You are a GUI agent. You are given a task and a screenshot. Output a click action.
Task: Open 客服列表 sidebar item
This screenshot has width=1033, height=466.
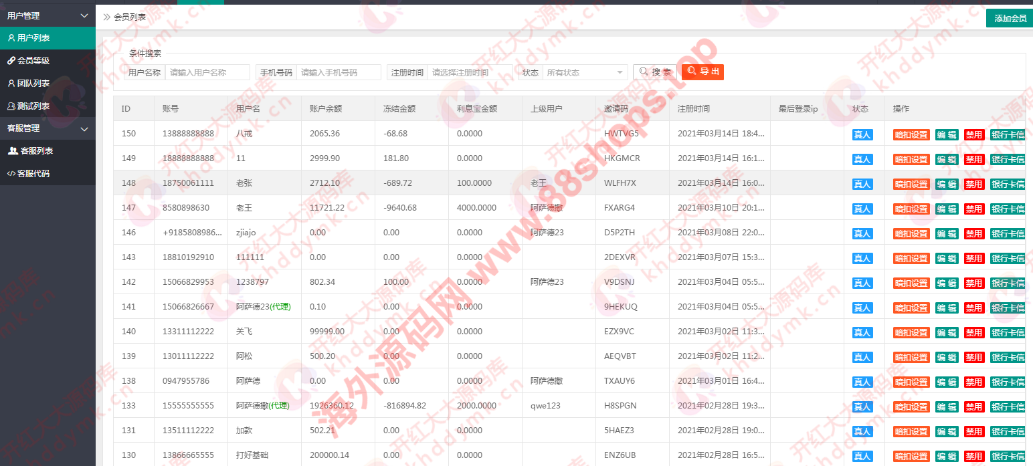(x=36, y=151)
